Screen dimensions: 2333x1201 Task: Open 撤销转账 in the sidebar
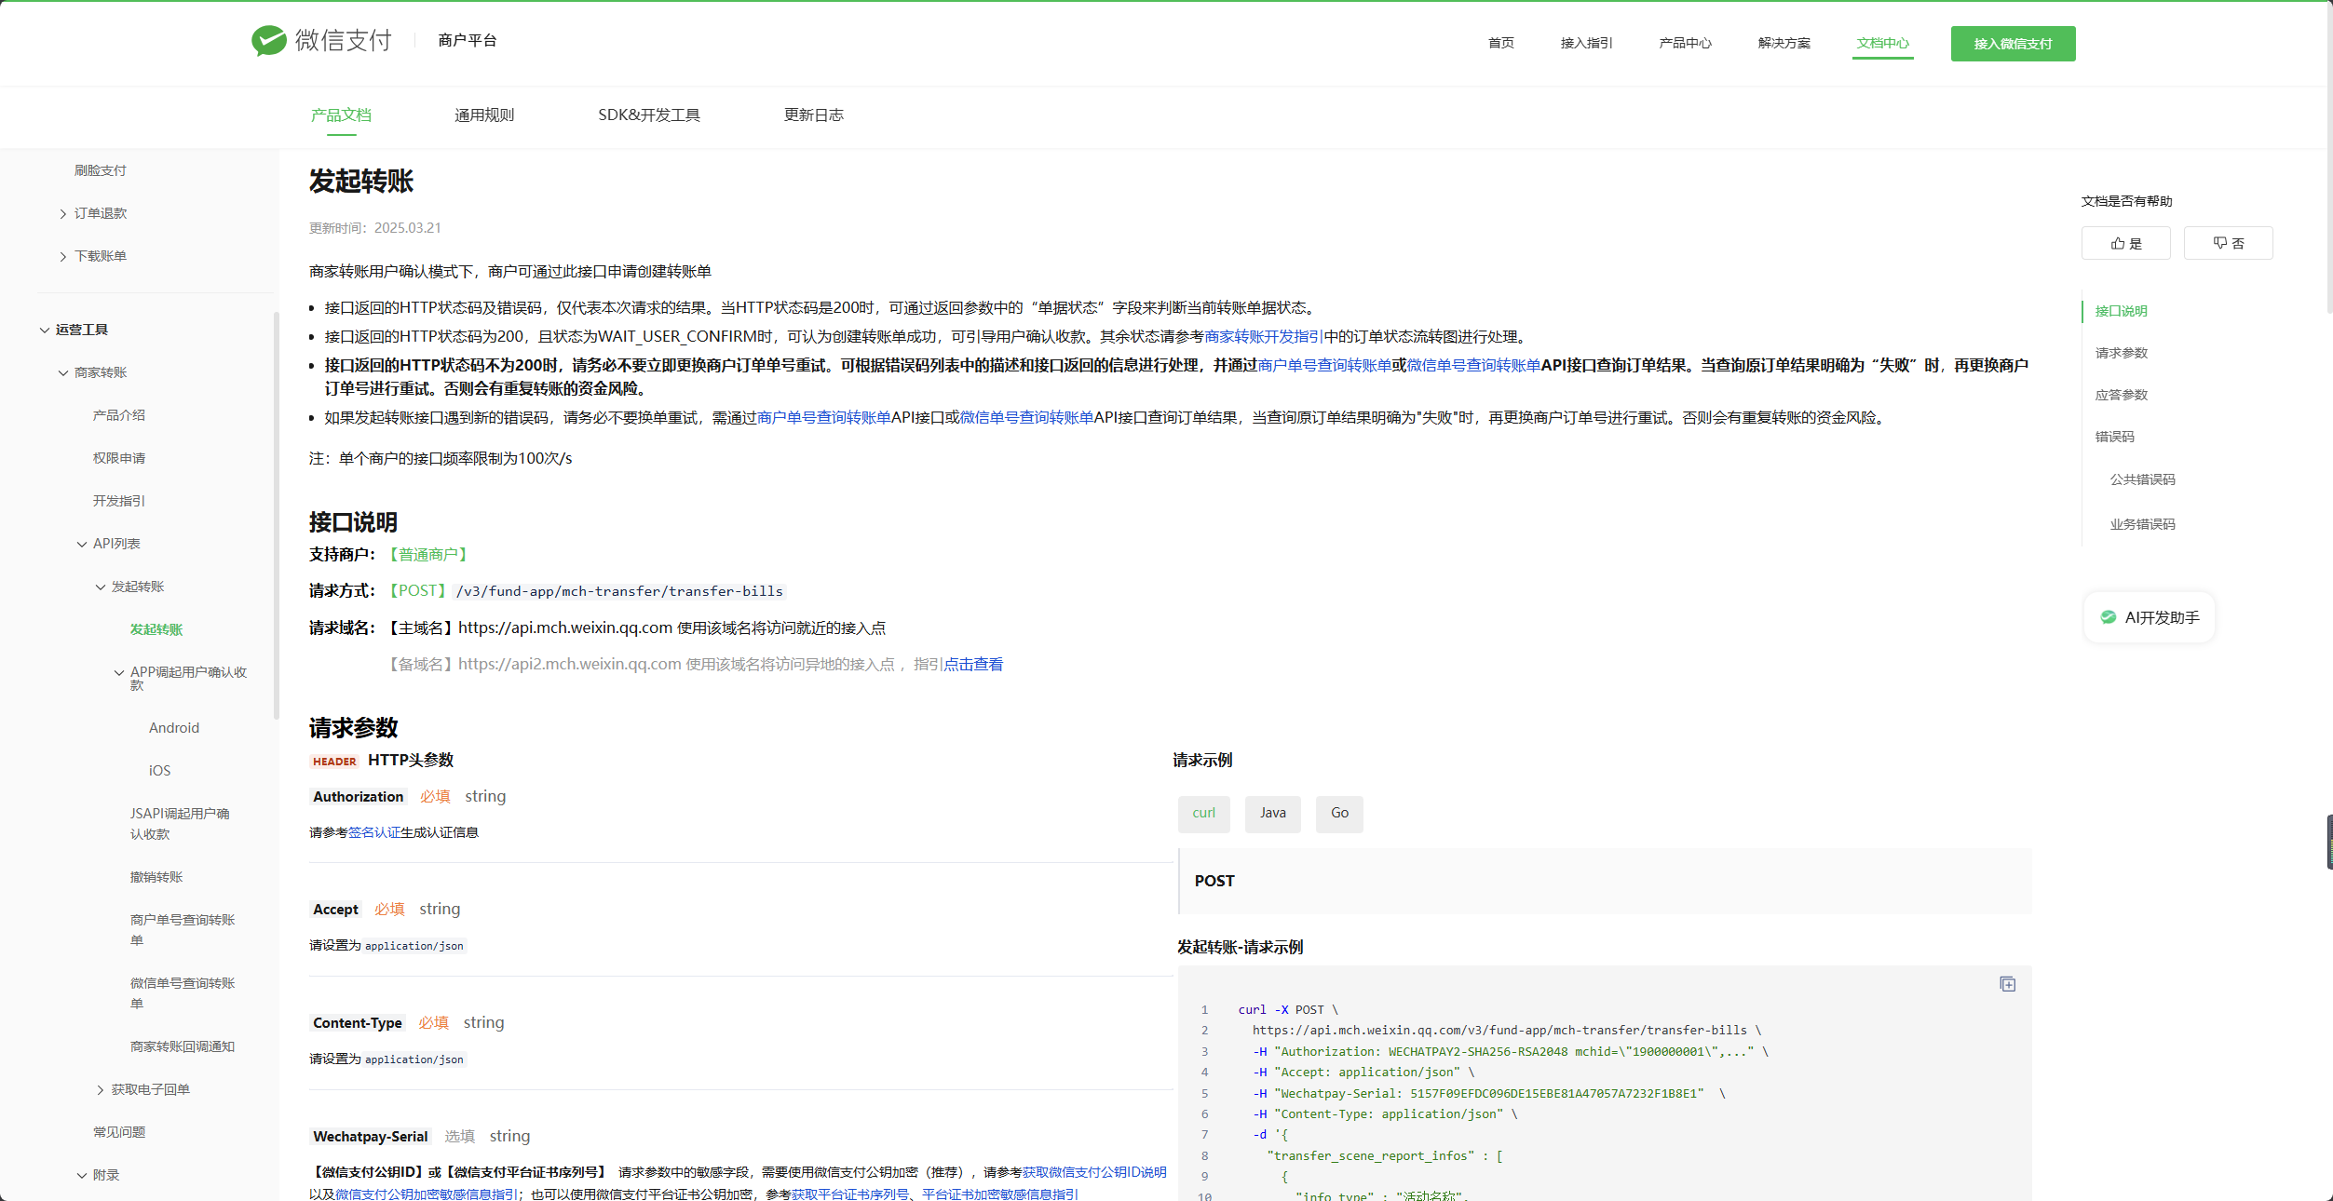point(156,878)
